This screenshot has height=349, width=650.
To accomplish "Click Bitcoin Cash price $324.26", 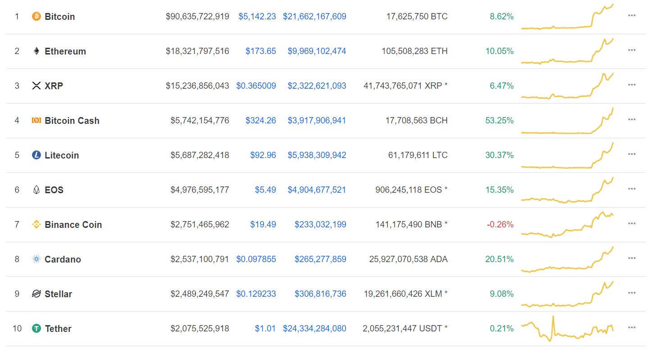I will pos(261,121).
